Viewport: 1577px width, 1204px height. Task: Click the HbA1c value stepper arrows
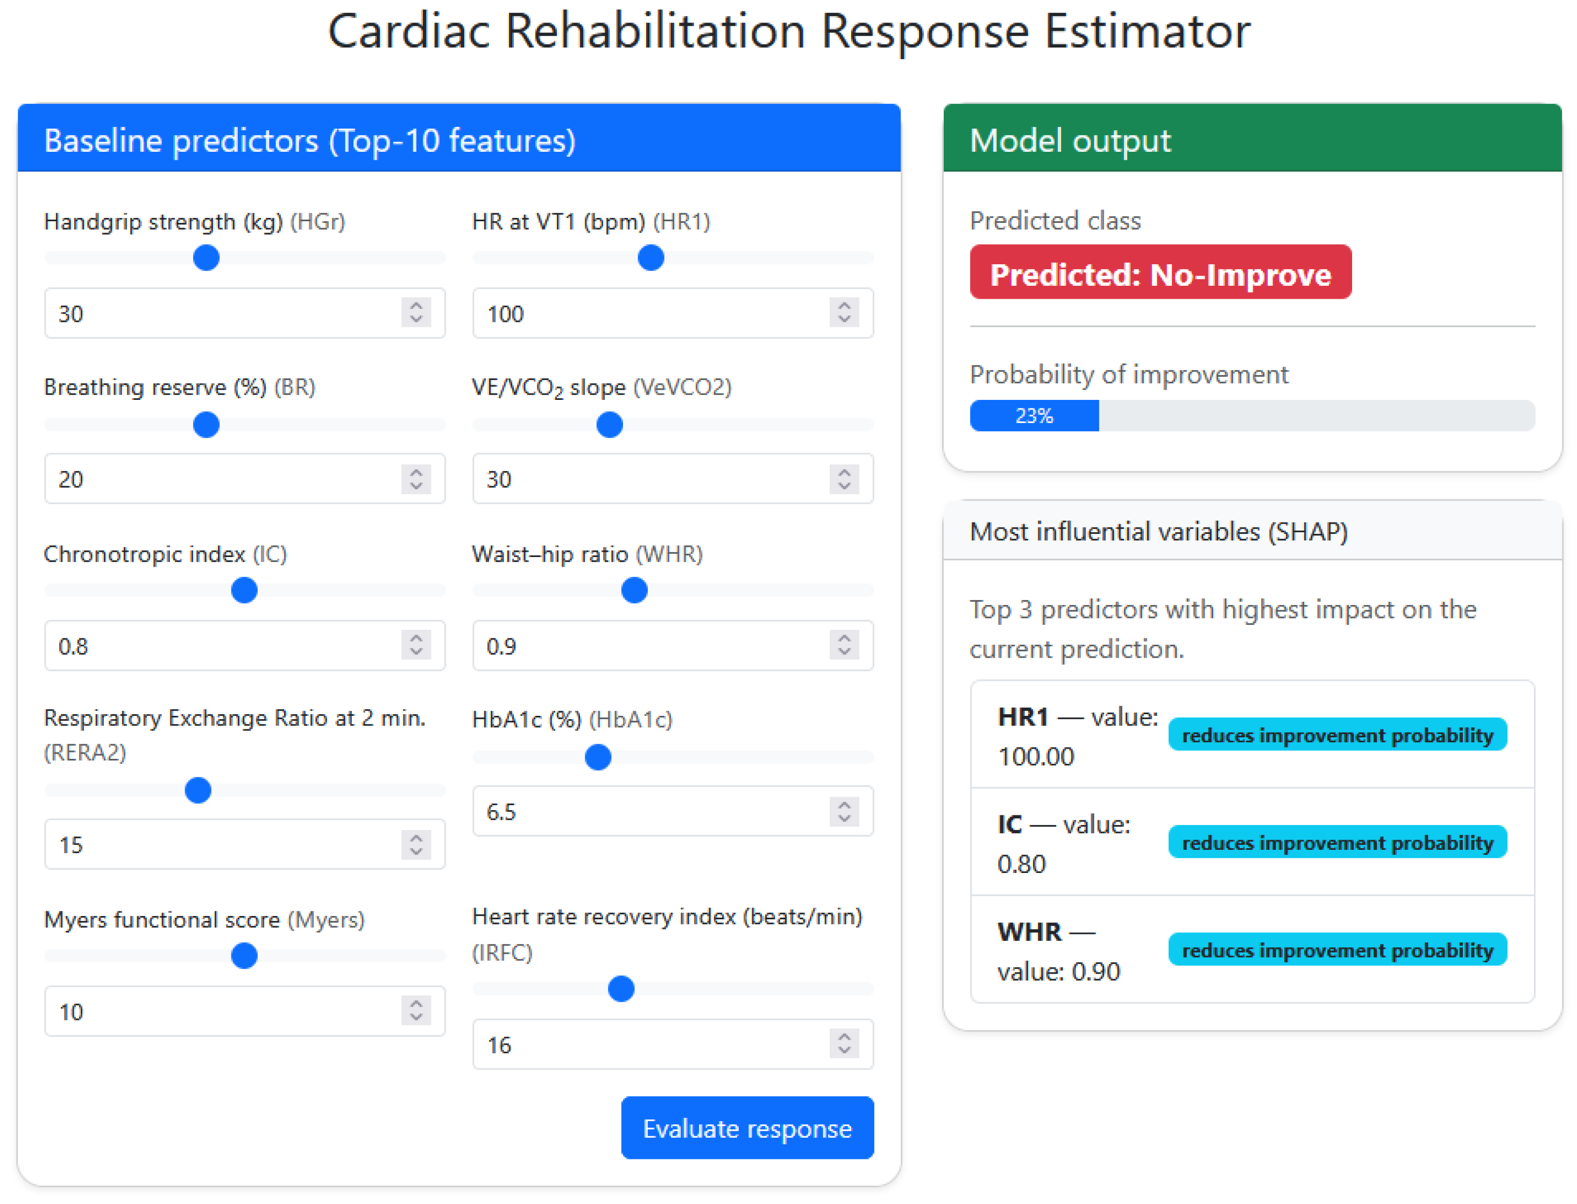(x=844, y=812)
